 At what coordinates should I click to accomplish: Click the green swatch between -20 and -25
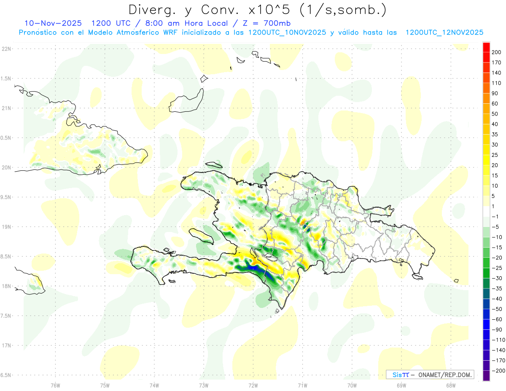coord(487,263)
